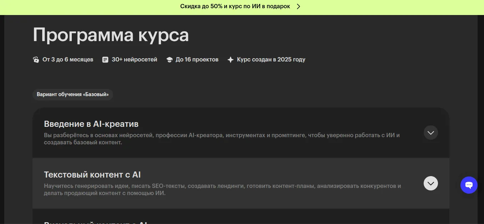Click the graduation cap icon near 16 проектов
Viewport: 484px width, 224px height.
[x=170, y=60]
